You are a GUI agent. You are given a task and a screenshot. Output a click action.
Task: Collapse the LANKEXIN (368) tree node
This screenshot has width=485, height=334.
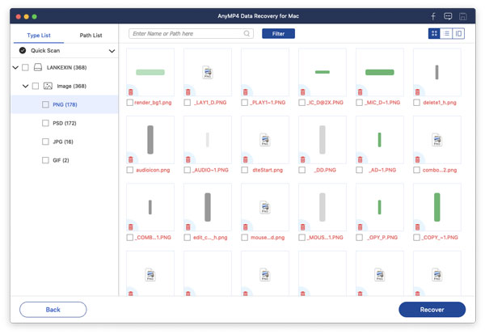[15, 67]
